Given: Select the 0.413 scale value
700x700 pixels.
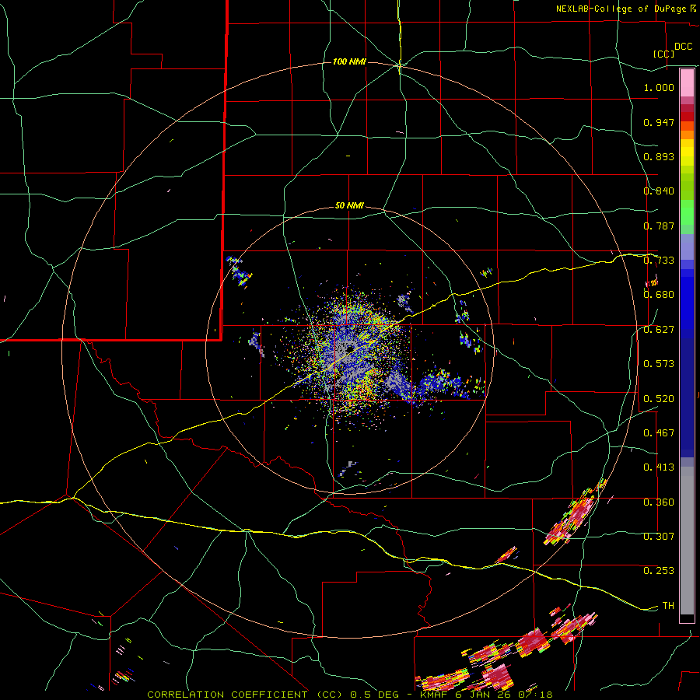Looking at the screenshot, I should tap(659, 467).
